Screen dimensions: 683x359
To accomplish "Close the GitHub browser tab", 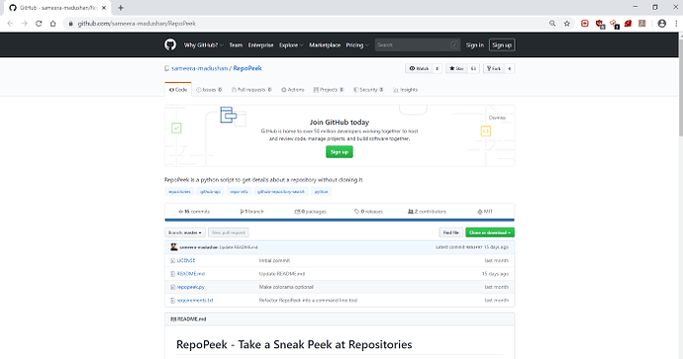I will tap(104, 7).
